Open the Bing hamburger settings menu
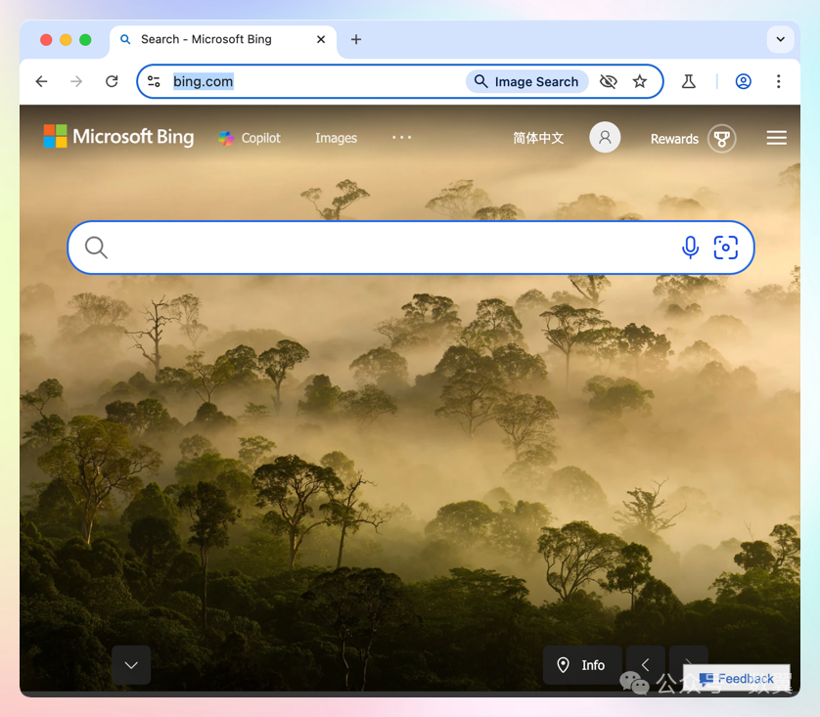The image size is (820, 717). (x=776, y=138)
